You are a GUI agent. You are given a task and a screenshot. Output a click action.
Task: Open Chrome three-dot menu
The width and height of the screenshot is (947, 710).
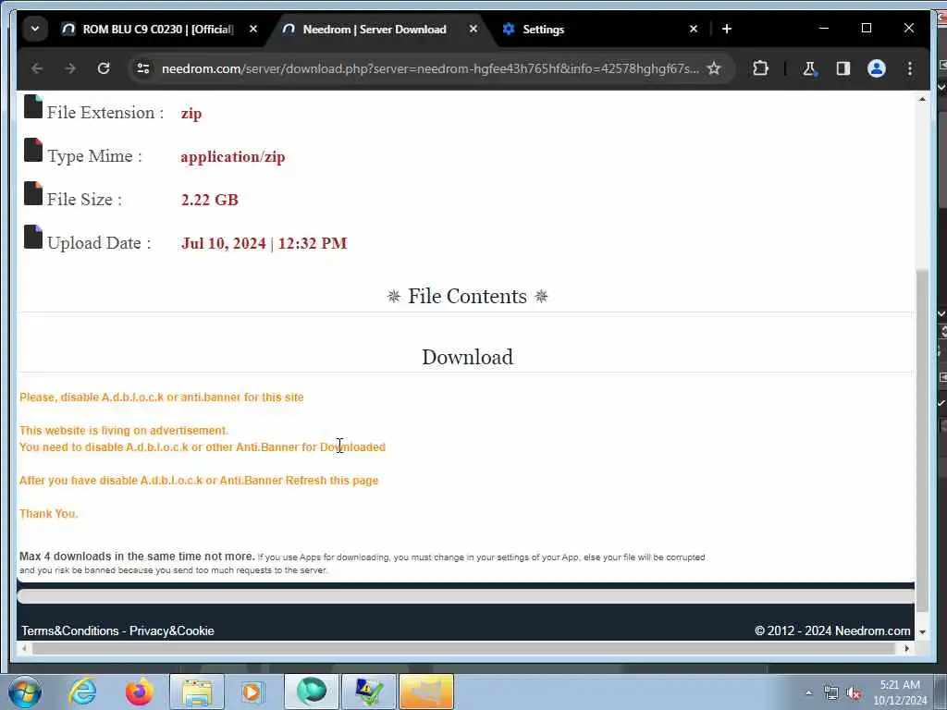point(910,68)
